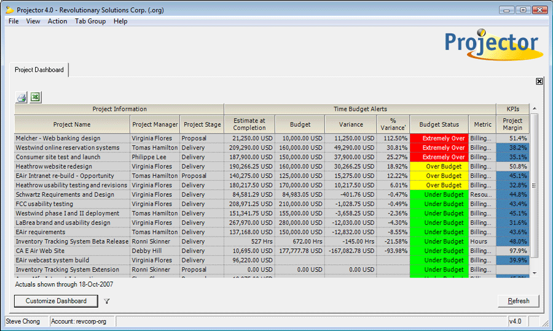Select the Project Dashboard tab
The height and width of the screenshot is (331, 553).
pyautogui.click(x=39, y=70)
